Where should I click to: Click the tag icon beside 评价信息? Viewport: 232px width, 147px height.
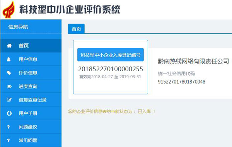[9, 73]
